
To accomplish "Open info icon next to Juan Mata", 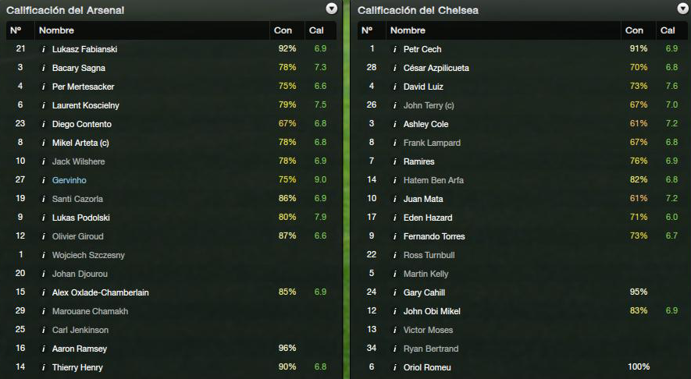I will tap(394, 199).
